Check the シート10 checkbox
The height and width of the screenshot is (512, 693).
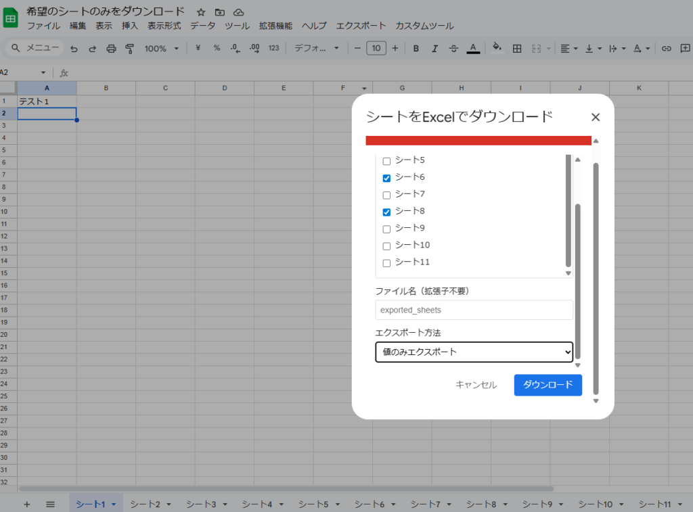tap(386, 246)
